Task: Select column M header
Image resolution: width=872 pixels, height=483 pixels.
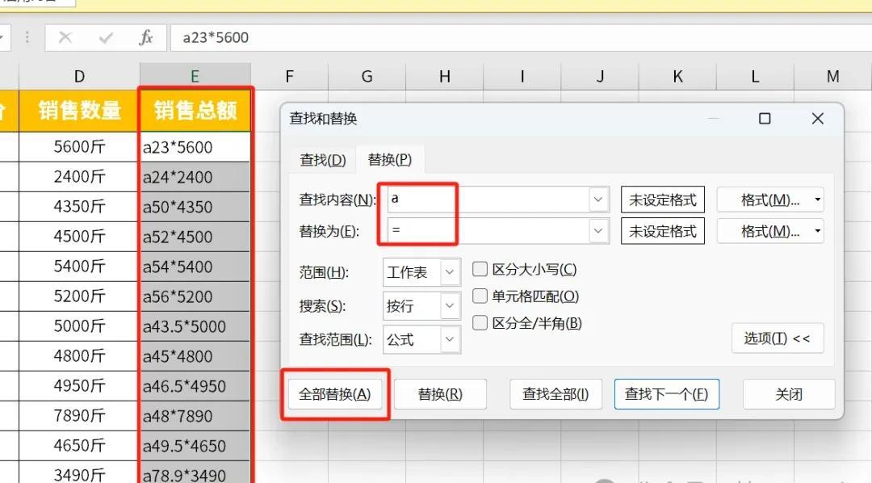Action: coord(832,76)
